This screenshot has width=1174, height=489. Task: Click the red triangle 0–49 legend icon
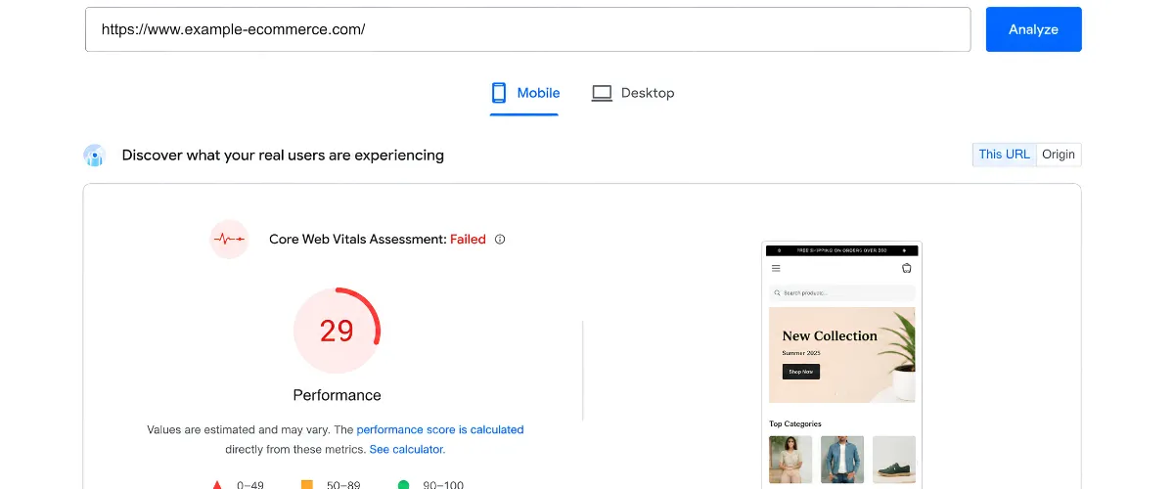pyautogui.click(x=216, y=485)
